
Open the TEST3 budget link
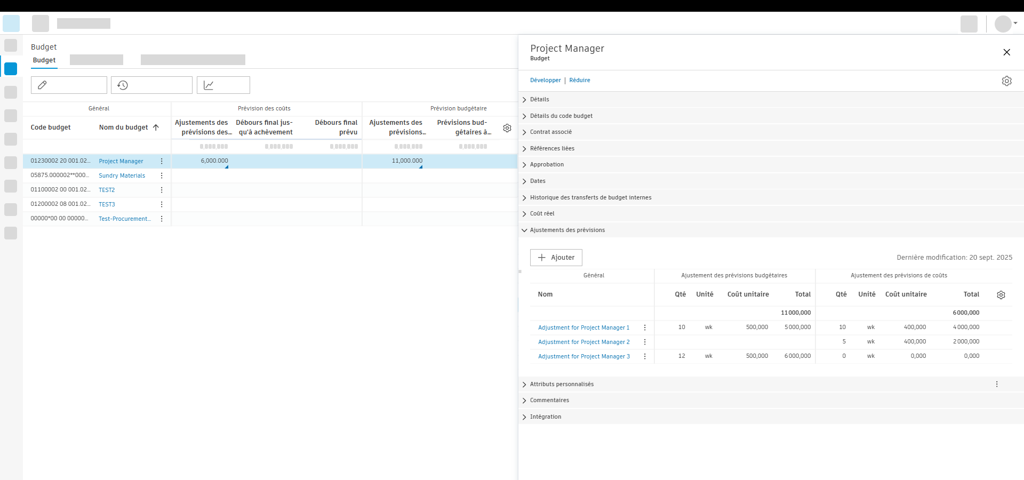click(x=107, y=204)
